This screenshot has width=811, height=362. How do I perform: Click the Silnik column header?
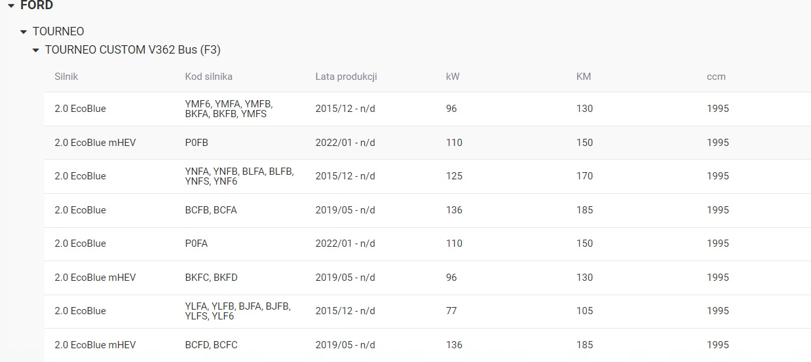pos(66,77)
